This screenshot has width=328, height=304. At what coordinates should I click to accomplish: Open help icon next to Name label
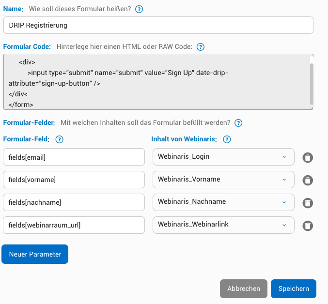pos(139,9)
